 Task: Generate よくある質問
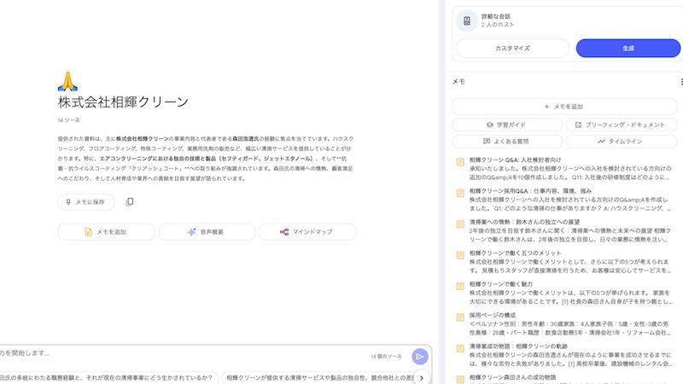[507, 141]
